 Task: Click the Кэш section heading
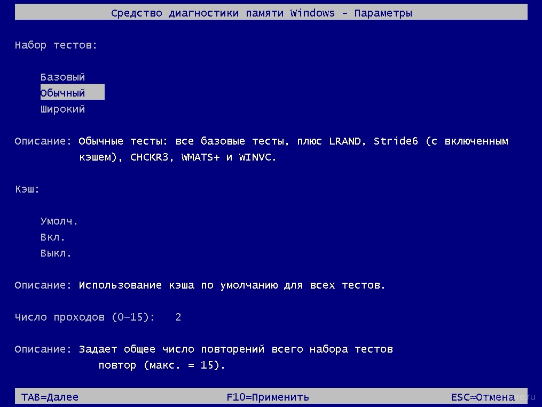point(27,189)
